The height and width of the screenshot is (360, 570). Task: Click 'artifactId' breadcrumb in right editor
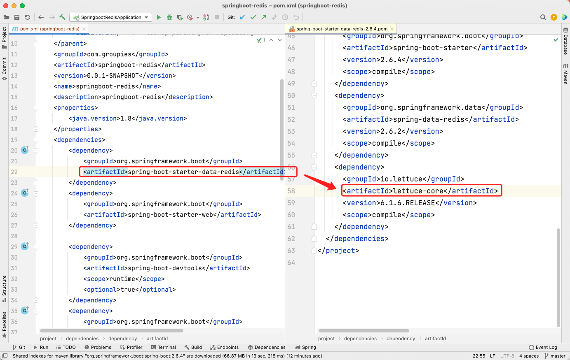tap(435, 339)
